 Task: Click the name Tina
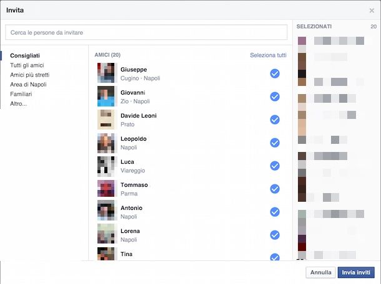click(x=126, y=254)
